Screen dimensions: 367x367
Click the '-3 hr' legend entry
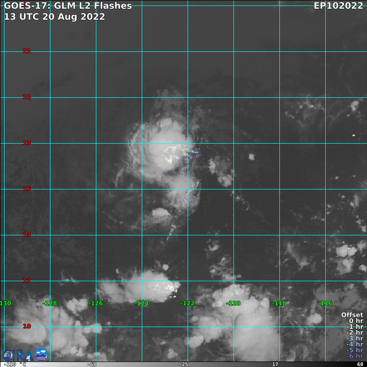(355, 338)
